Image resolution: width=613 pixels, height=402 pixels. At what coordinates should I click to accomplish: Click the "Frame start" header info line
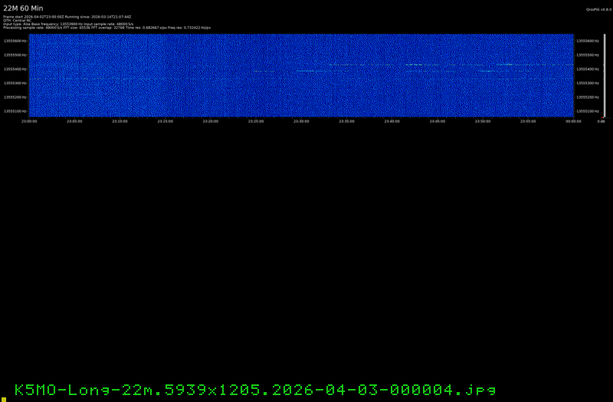[67, 16]
